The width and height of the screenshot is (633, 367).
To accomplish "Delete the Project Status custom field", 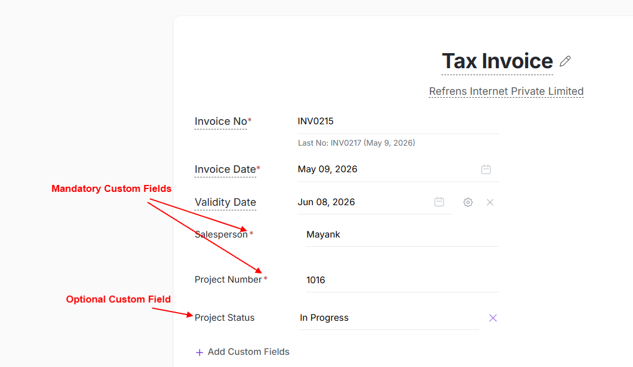I will coord(493,318).
